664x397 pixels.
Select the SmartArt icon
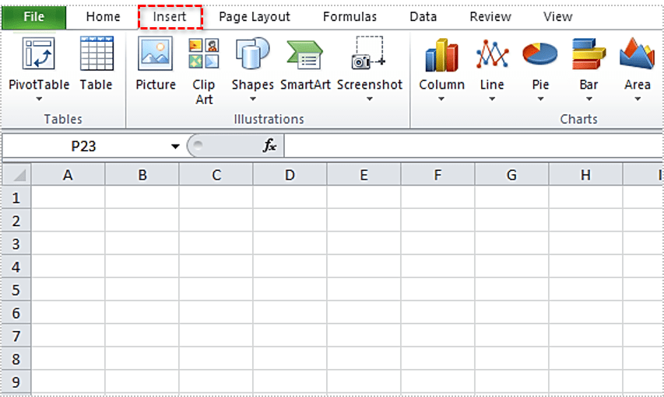coord(305,54)
